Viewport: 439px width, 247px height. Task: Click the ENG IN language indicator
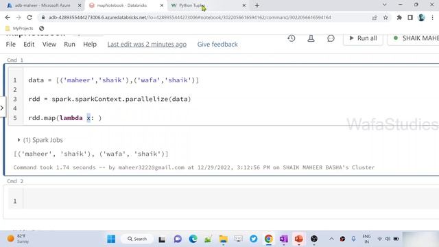[x=366, y=239]
